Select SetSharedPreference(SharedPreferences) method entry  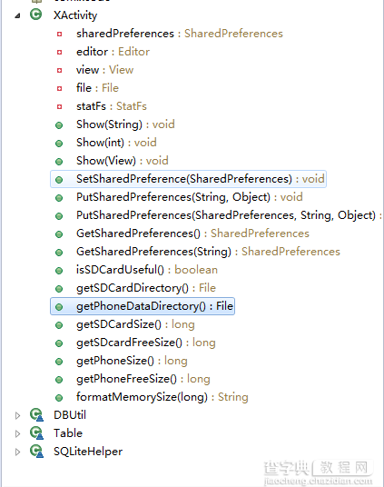(188, 179)
